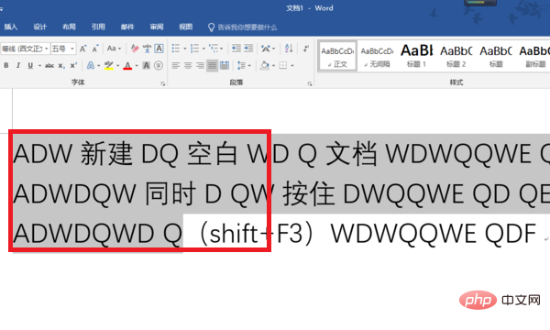Apply the 标题 style
Image resolution: width=550 pixels, height=330 pixels.
tap(496, 57)
